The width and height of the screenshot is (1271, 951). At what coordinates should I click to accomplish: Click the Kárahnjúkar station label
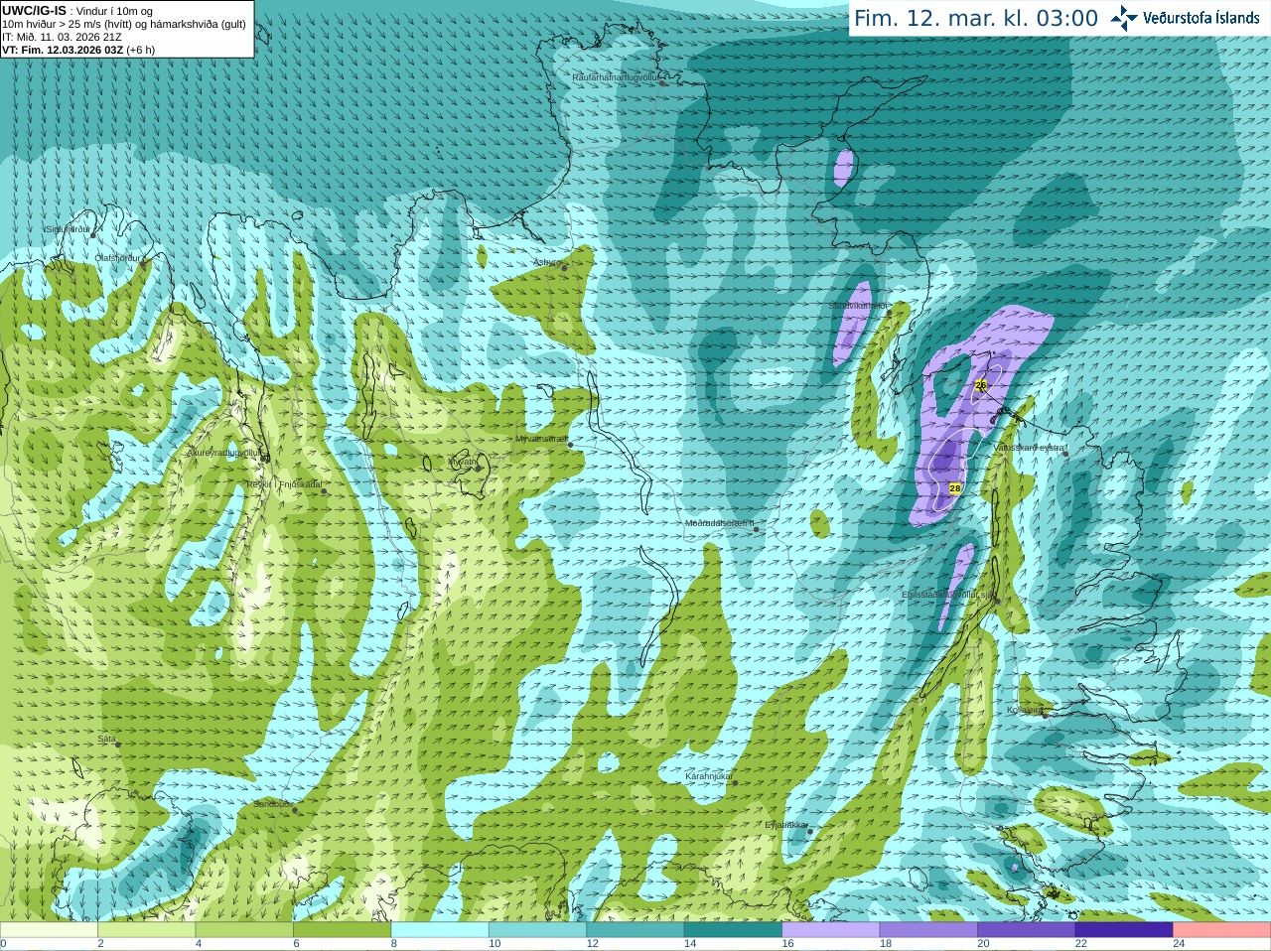point(709,776)
